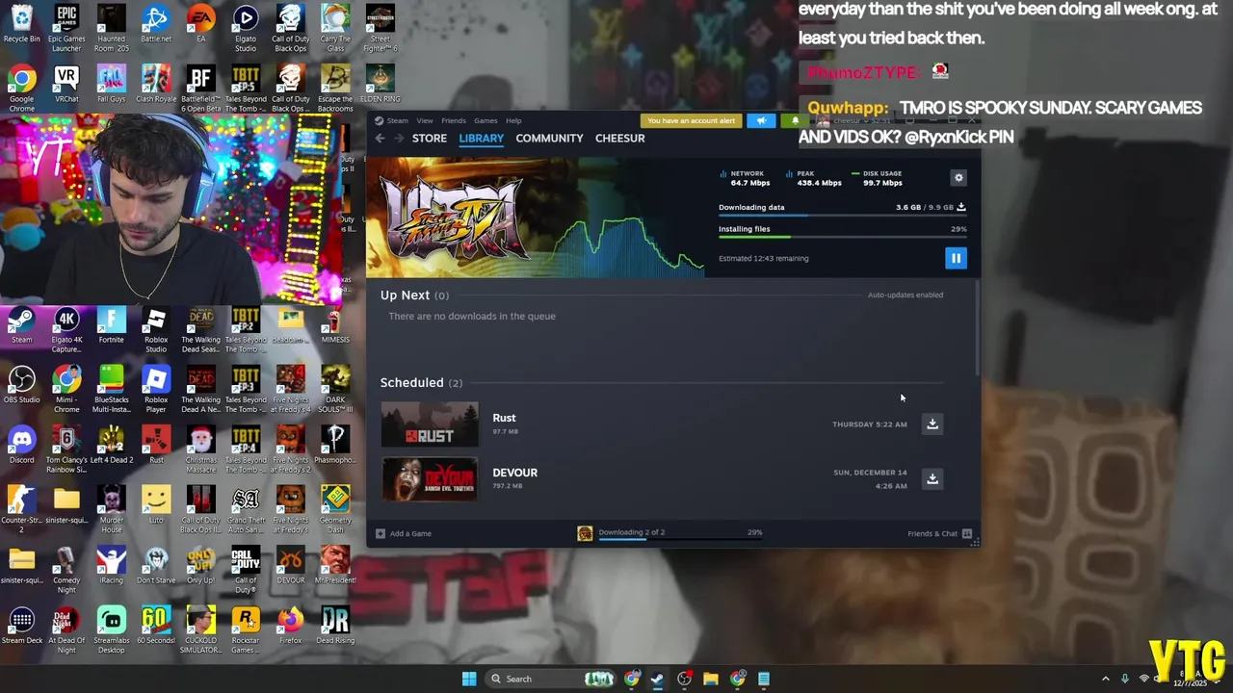Screen dimensions: 1233x693
Task: Open the Windows Start menu
Action: click(469, 679)
